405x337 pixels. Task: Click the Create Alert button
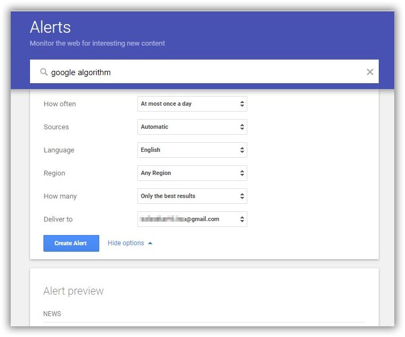coord(71,243)
